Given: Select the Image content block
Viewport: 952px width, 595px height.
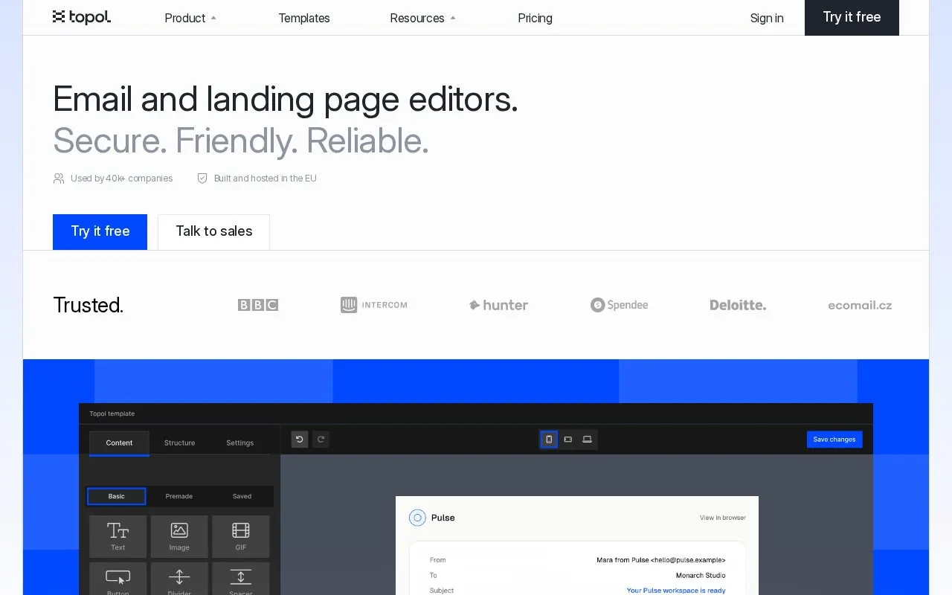Looking at the screenshot, I should 179,536.
